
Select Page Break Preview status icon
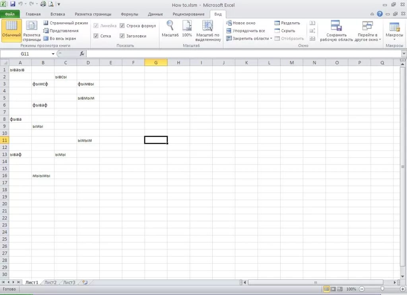pos(340,289)
